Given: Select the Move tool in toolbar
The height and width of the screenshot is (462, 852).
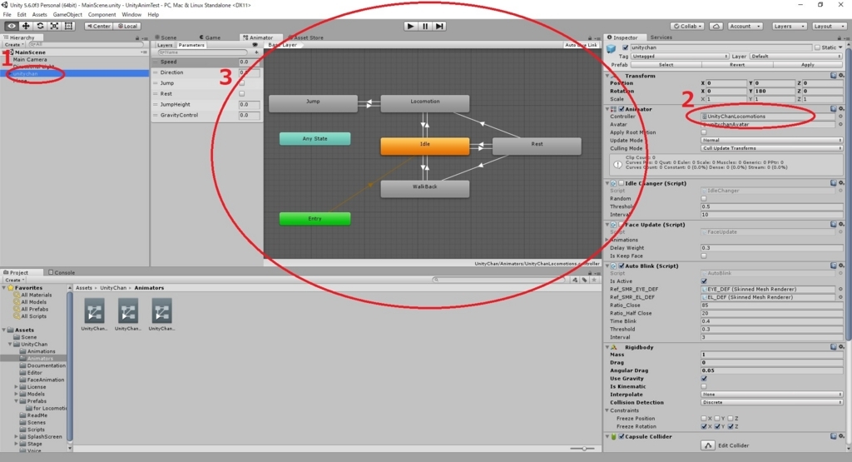Looking at the screenshot, I should pyautogui.click(x=26, y=26).
